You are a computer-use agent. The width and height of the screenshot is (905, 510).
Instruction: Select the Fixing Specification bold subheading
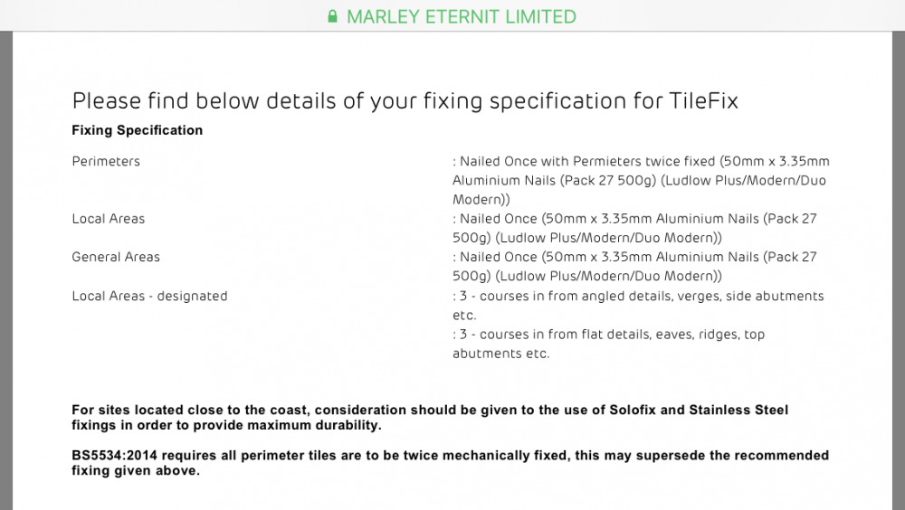pos(138,130)
